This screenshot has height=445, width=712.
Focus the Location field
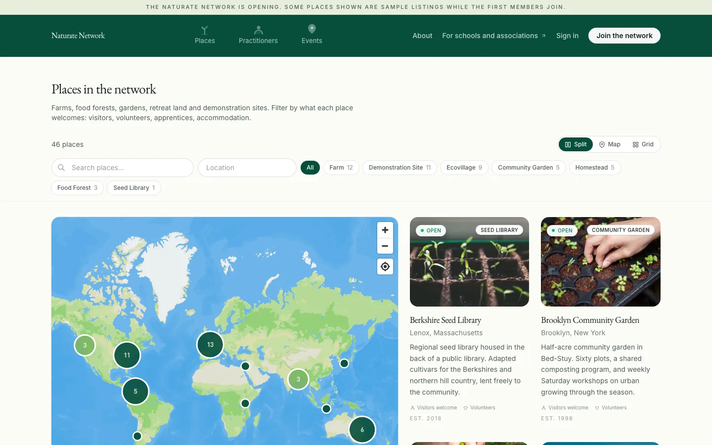pyautogui.click(x=247, y=168)
